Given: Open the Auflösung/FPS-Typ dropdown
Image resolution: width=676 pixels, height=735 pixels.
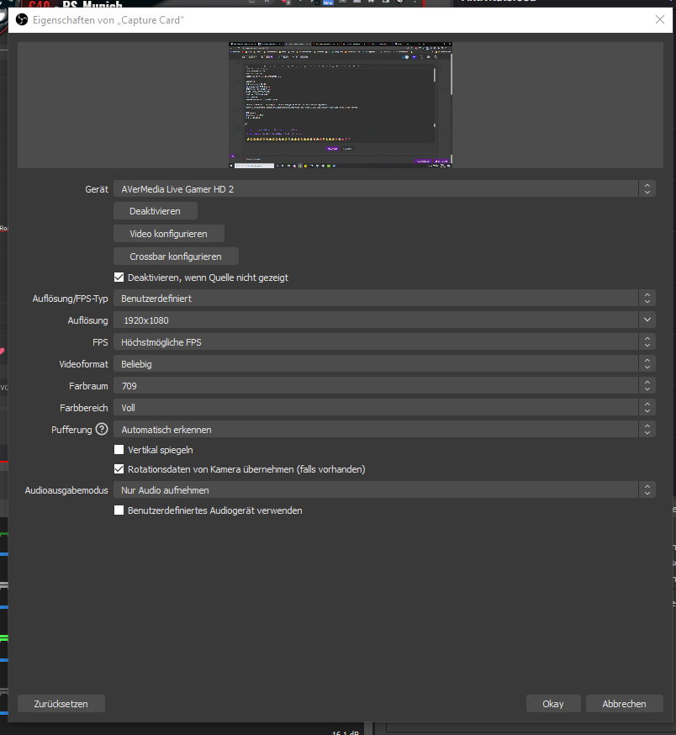Looking at the screenshot, I should click(384, 299).
